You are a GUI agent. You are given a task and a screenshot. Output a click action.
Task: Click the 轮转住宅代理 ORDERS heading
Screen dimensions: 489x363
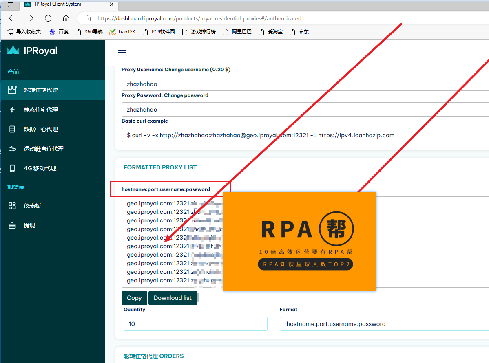[153, 356]
